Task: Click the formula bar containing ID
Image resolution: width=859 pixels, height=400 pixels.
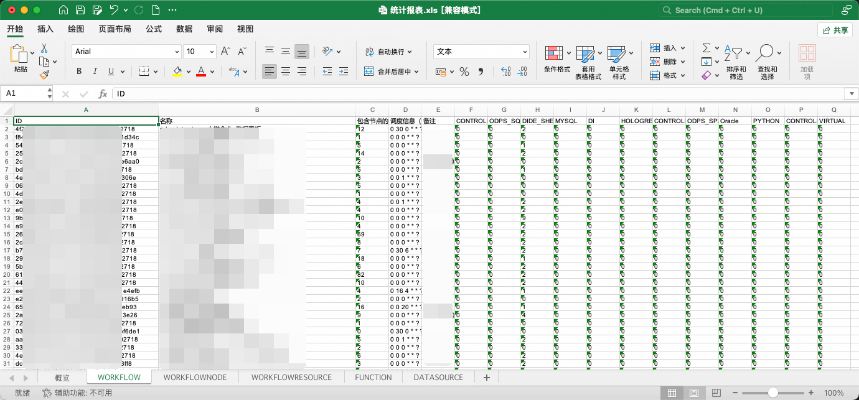Action: 479,94
